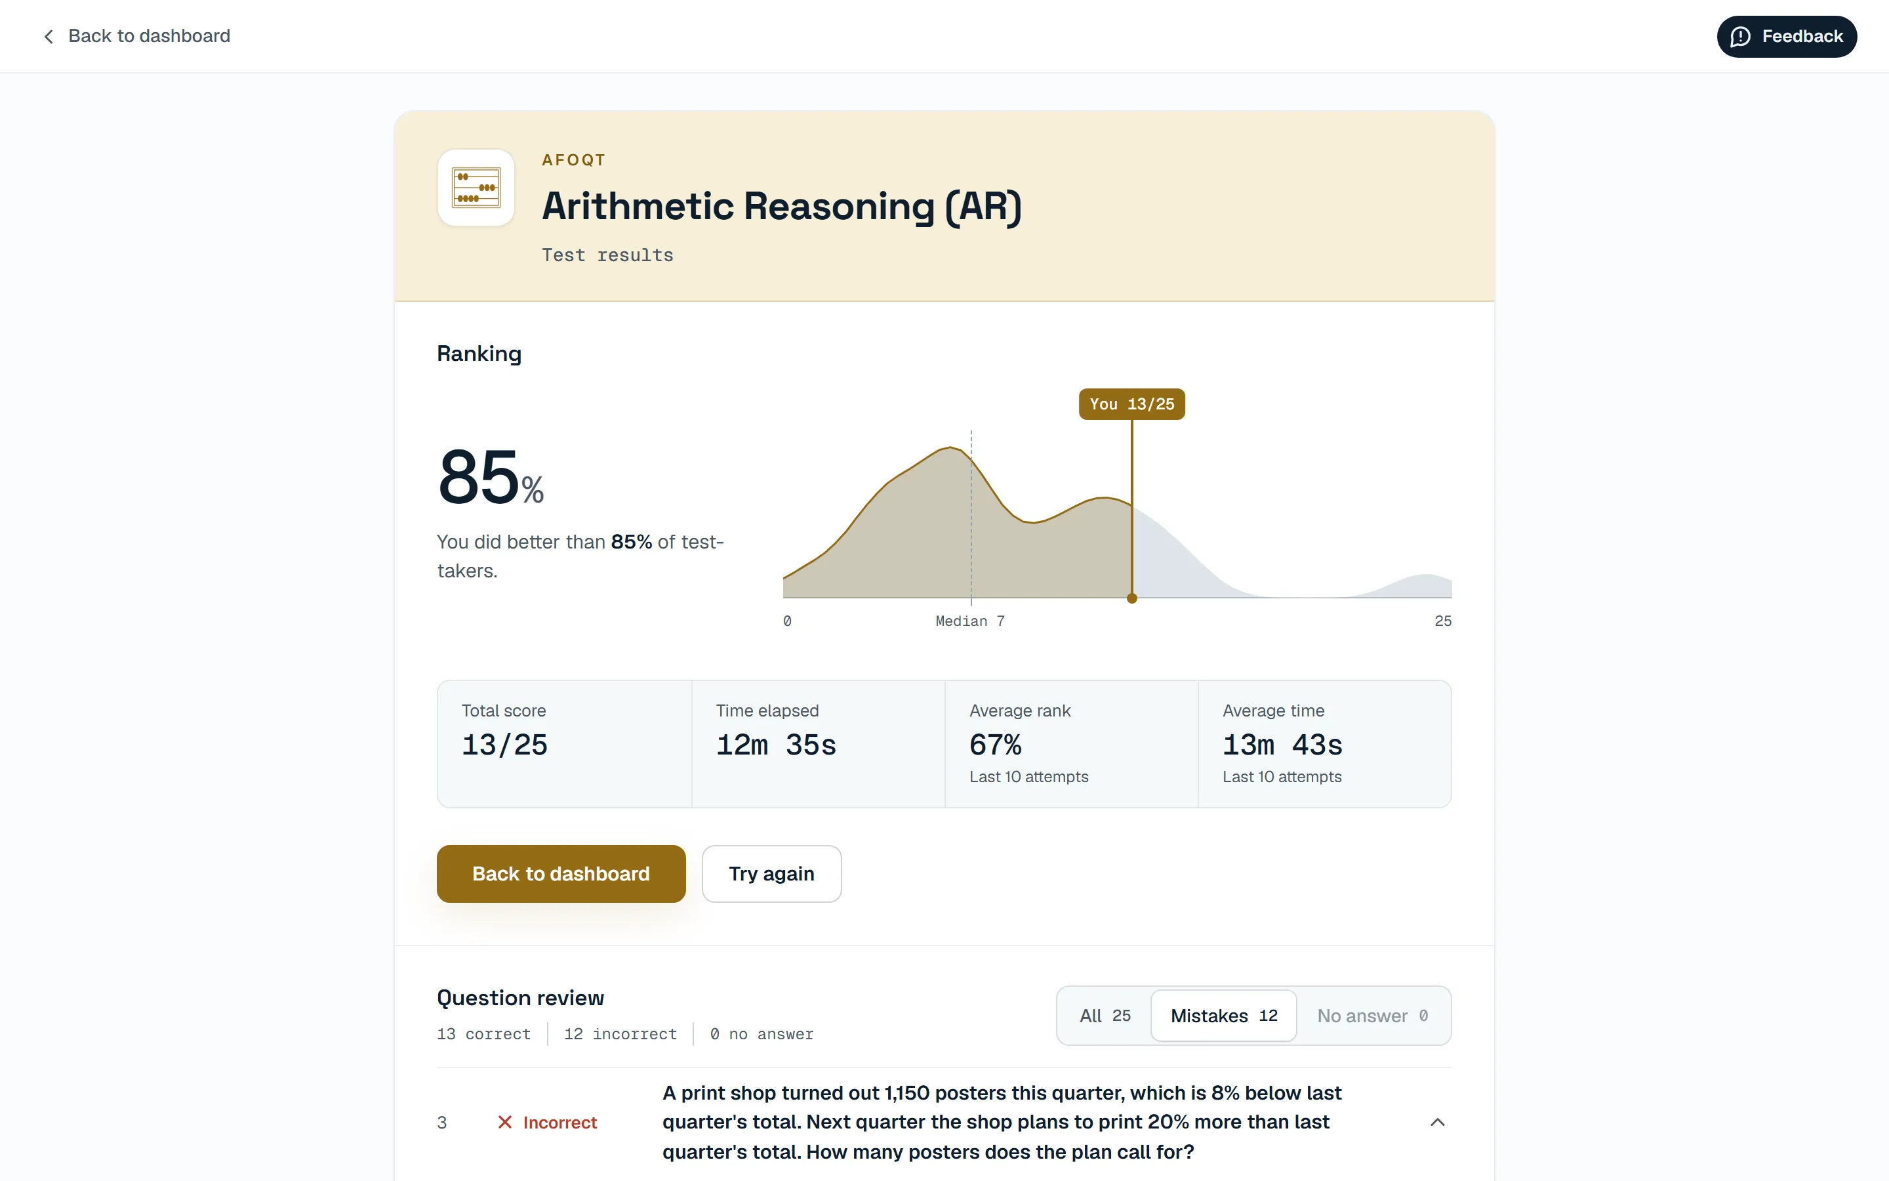Click the Time elapsed 12m 35s value
This screenshot has width=1889, height=1181.
(776, 745)
